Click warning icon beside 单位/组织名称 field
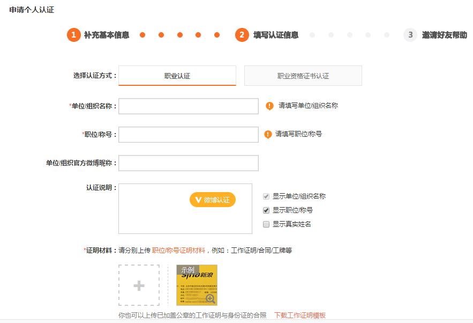 (269, 106)
